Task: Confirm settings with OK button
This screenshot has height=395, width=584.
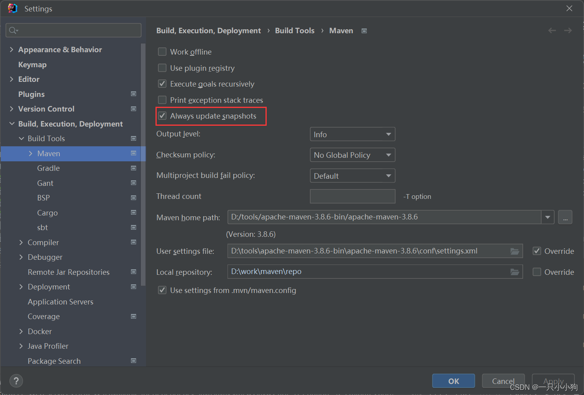Action: click(453, 381)
